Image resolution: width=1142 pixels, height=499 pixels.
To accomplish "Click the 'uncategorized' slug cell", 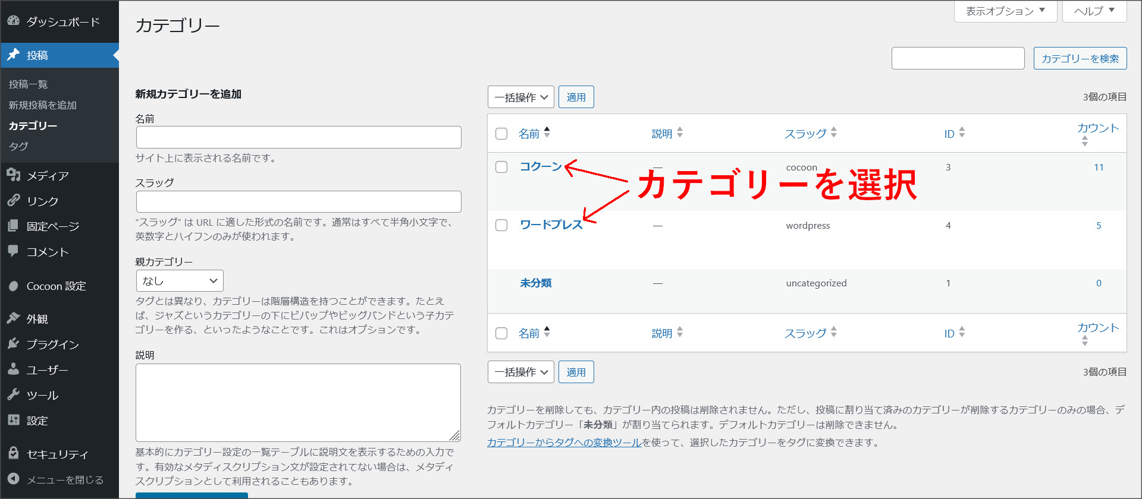I will (x=816, y=283).
